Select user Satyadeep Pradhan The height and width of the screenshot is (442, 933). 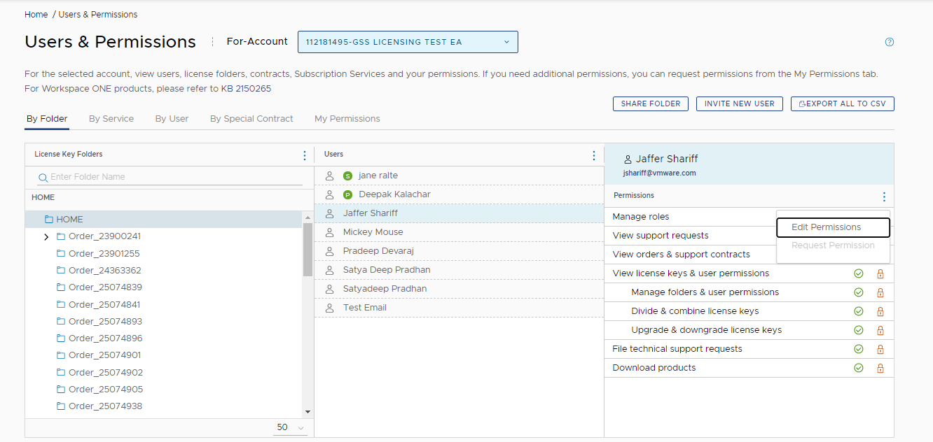[459, 289]
